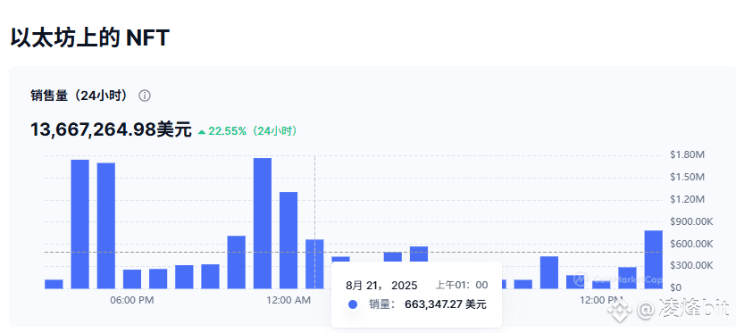Click the blue dot beside 销量 in tooltip
Image resolution: width=736 pixels, height=333 pixels.
(x=353, y=304)
